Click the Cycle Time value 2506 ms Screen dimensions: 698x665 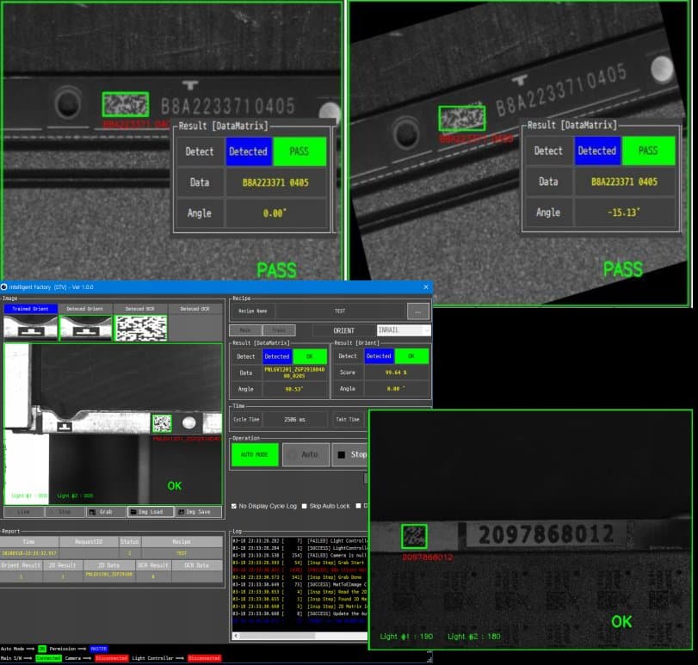pos(294,420)
